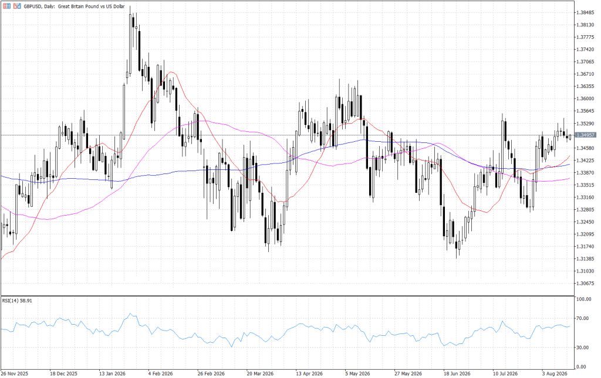601x378 pixels.
Task: Click the 13 Jan 2026 date label
Action: (x=112, y=373)
